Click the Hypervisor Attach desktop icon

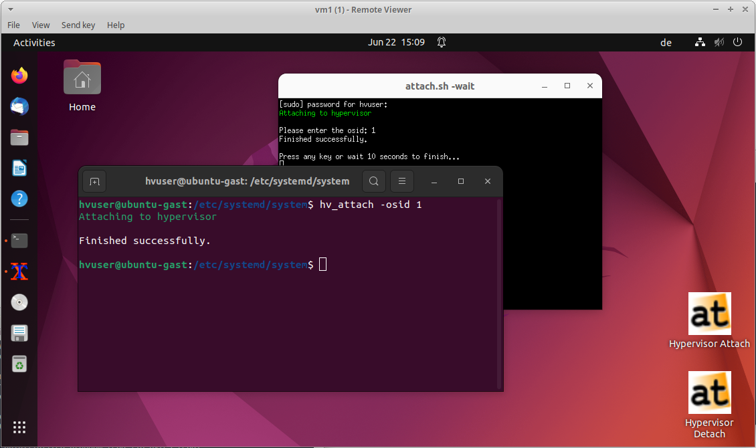click(x=709, y=314)
